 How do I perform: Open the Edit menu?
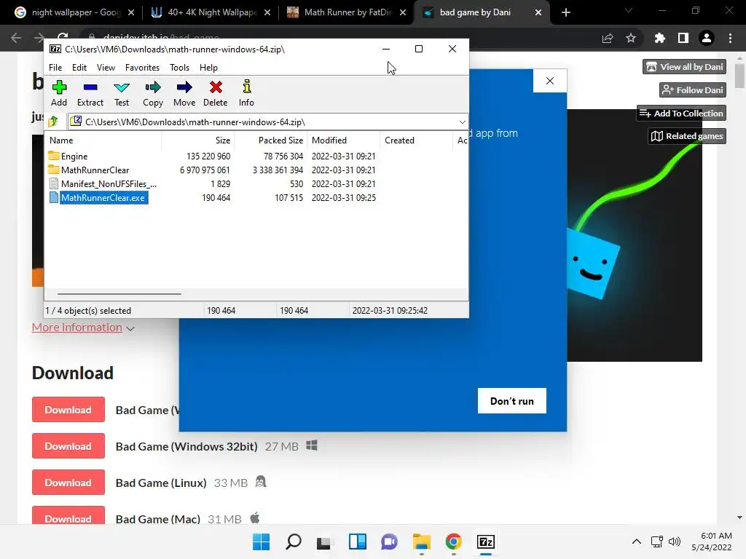click(79, 68)
